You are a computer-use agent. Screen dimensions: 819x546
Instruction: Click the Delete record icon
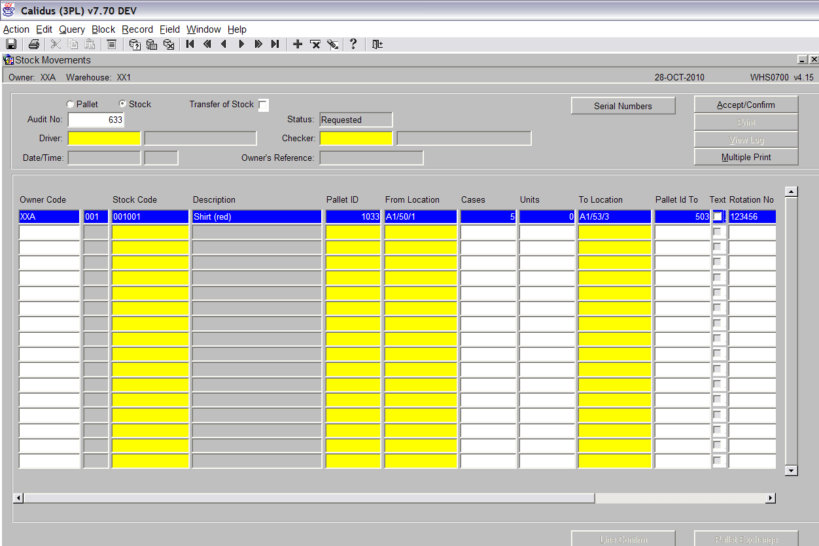(315, 44)
